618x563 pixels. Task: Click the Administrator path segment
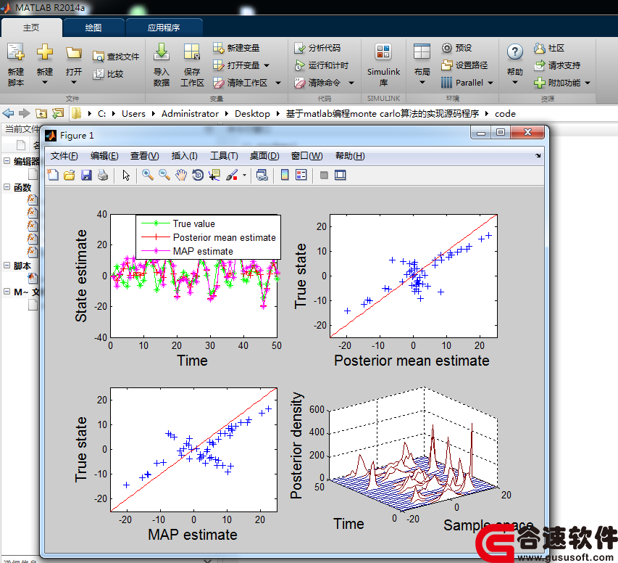(190, 114)
